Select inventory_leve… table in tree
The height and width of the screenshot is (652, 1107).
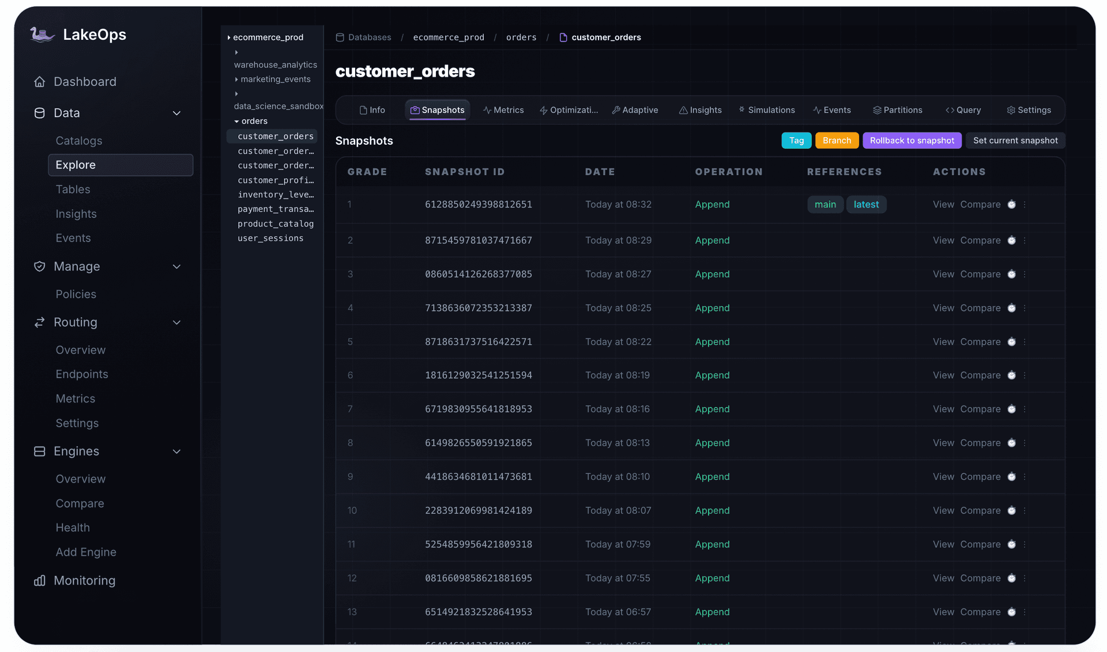[x=276, y=195]
